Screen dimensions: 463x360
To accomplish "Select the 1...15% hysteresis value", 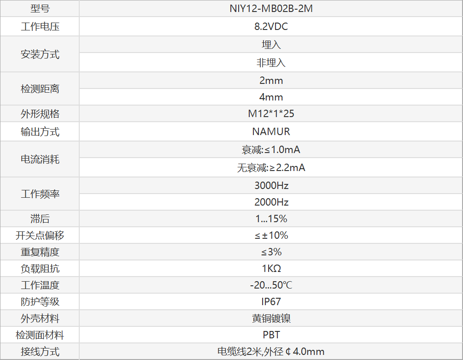I will (271, 219).
